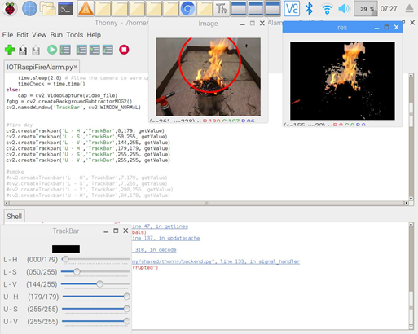This screenshot has height=334, width=418.
Task: Click the Step into debug icon
Action: (x=95, y=50)
